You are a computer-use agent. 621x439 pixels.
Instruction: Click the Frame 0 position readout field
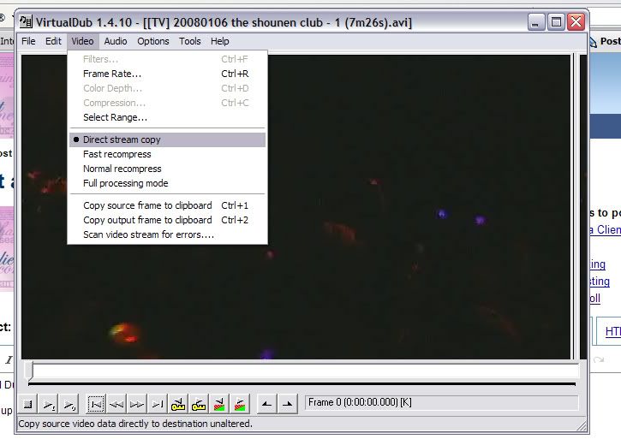point(442,402)
